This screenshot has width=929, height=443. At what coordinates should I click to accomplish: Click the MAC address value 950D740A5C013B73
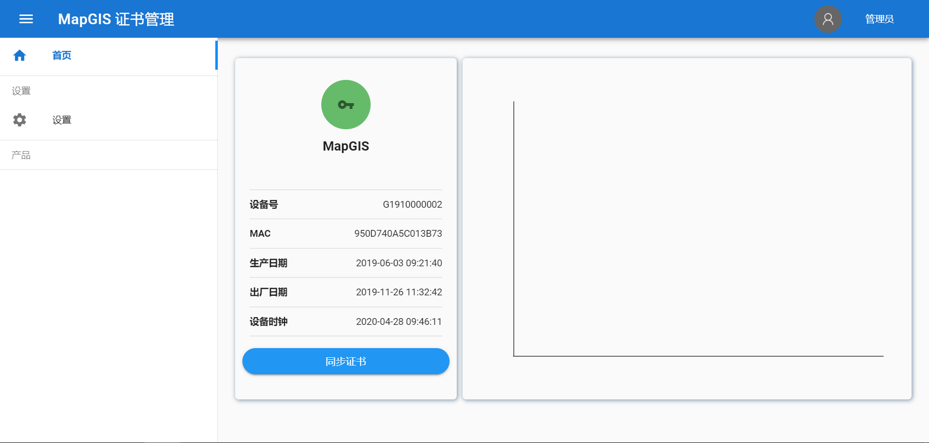[398, 233]
